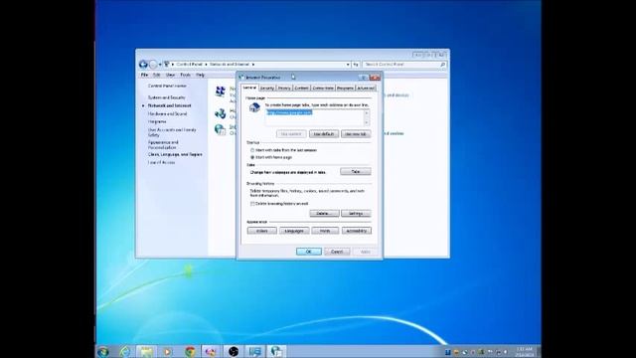Click the refresh button beside address bar

coord(356,64)
